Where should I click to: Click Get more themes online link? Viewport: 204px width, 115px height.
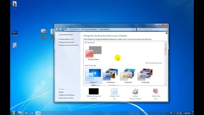coord(154,63)
